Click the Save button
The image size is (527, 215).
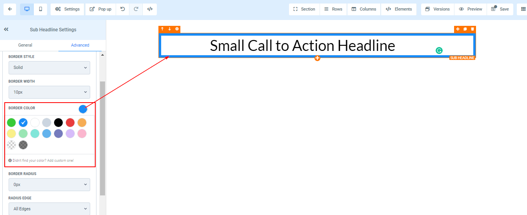[500, 9]
